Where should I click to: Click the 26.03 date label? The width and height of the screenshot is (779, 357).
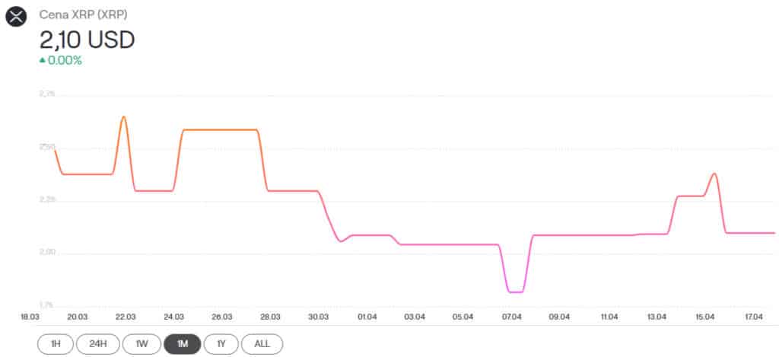222,317
